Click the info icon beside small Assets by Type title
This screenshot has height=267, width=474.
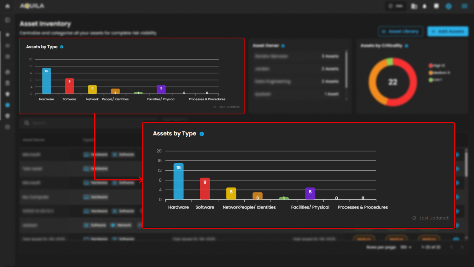(62, 47)
